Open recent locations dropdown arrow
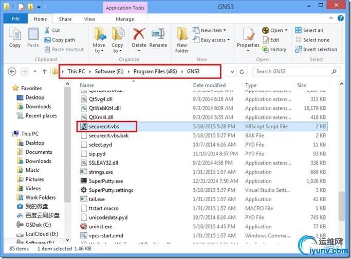Screen dimensions: 351x259 click(x=35, y=71)
